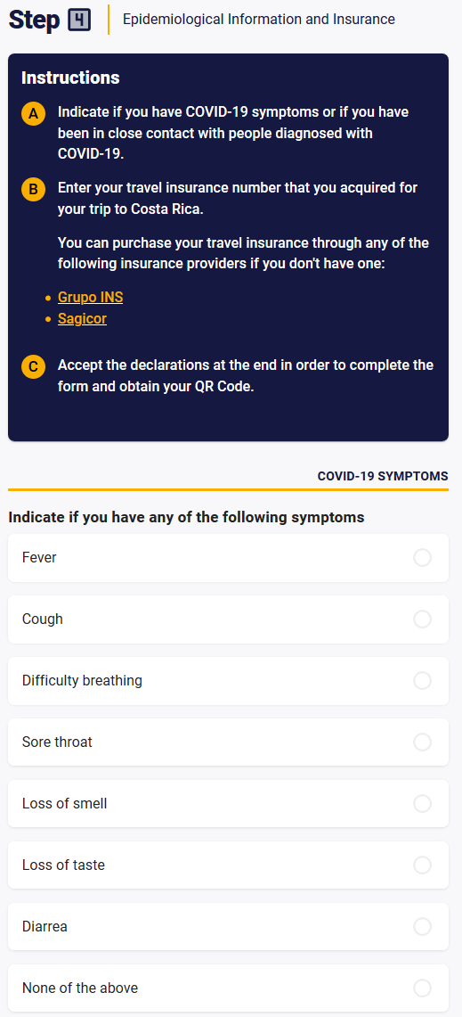
Task: Click the yellow A instruction badge
Action: tap(33, 115)
